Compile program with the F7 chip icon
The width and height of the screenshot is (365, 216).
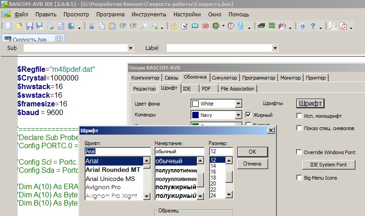(x=195, y=26)
